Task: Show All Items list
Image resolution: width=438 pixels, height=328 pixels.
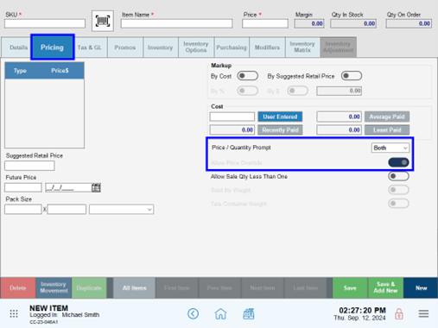Action: click(134, 288)
